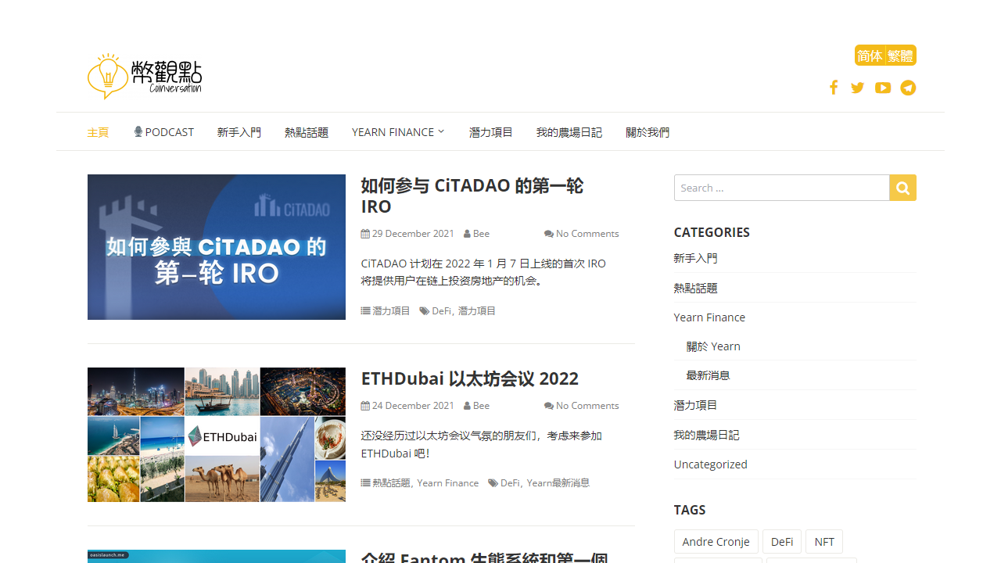Open the Telegram social icon
1001x563 pixels.
pyautogui.click(x=908, y=88)
